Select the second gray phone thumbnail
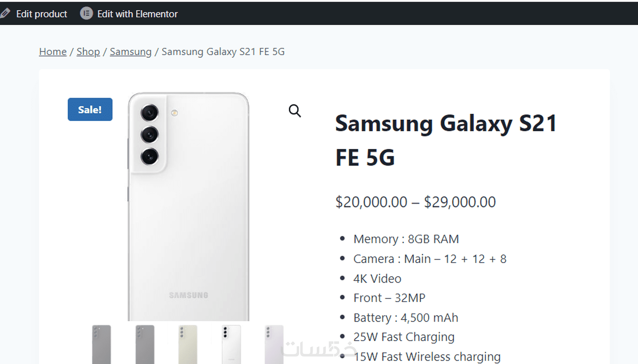The image size is (638, 364). click(145, 344)
